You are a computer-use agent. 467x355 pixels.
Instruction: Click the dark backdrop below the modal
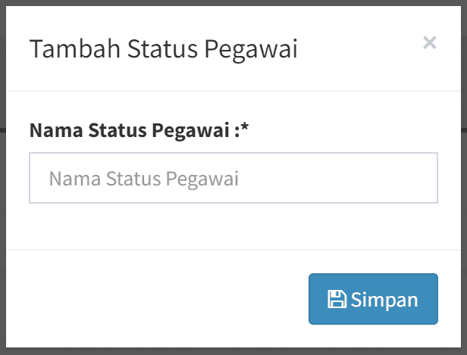click(x=227, y=352)
